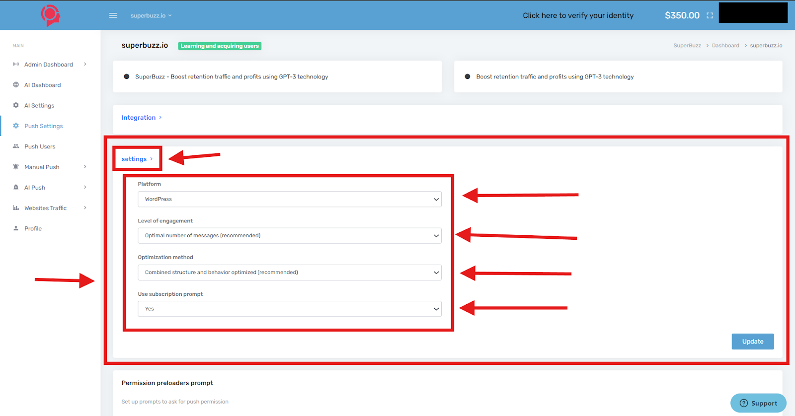This screenshot has height=416, width=795.
Task: Go to AI Dashboard menu item
Action: (43, 85)
